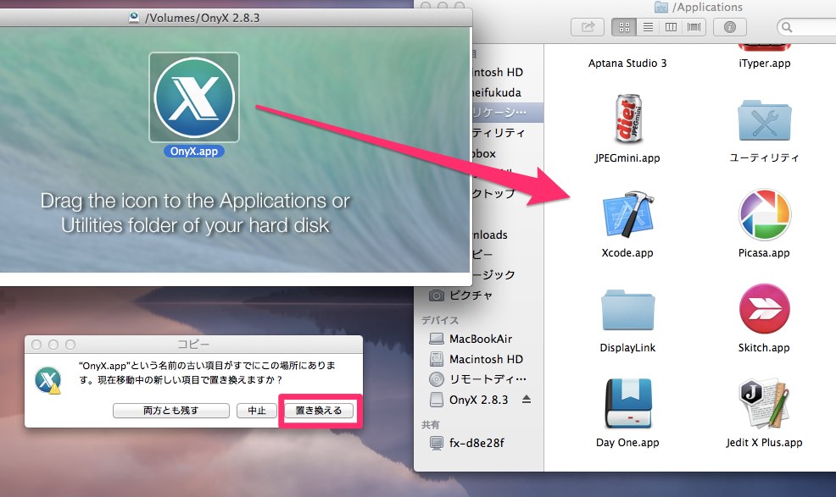The height and width of the screenshot is (497, 836).
Task: Open the partially hidden デスクトップ sidebar item
Action: pos(494,193)
